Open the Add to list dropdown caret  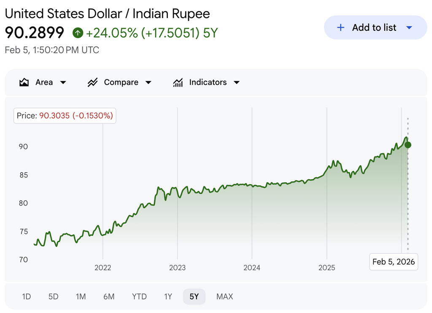pyautogui.click(x=409, y=27)
